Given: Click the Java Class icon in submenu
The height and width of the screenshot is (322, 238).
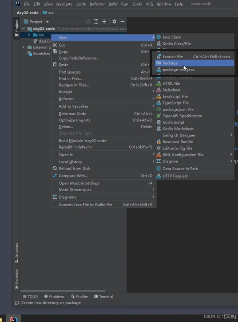Looking at the screenshot, I should (x=159, y=37).
